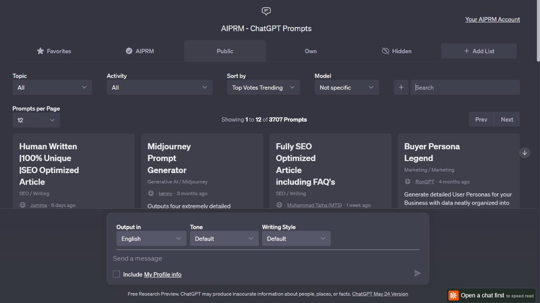Open the Writing Style dropdown
The image size is (540, 303).
(x=296, y=238)
